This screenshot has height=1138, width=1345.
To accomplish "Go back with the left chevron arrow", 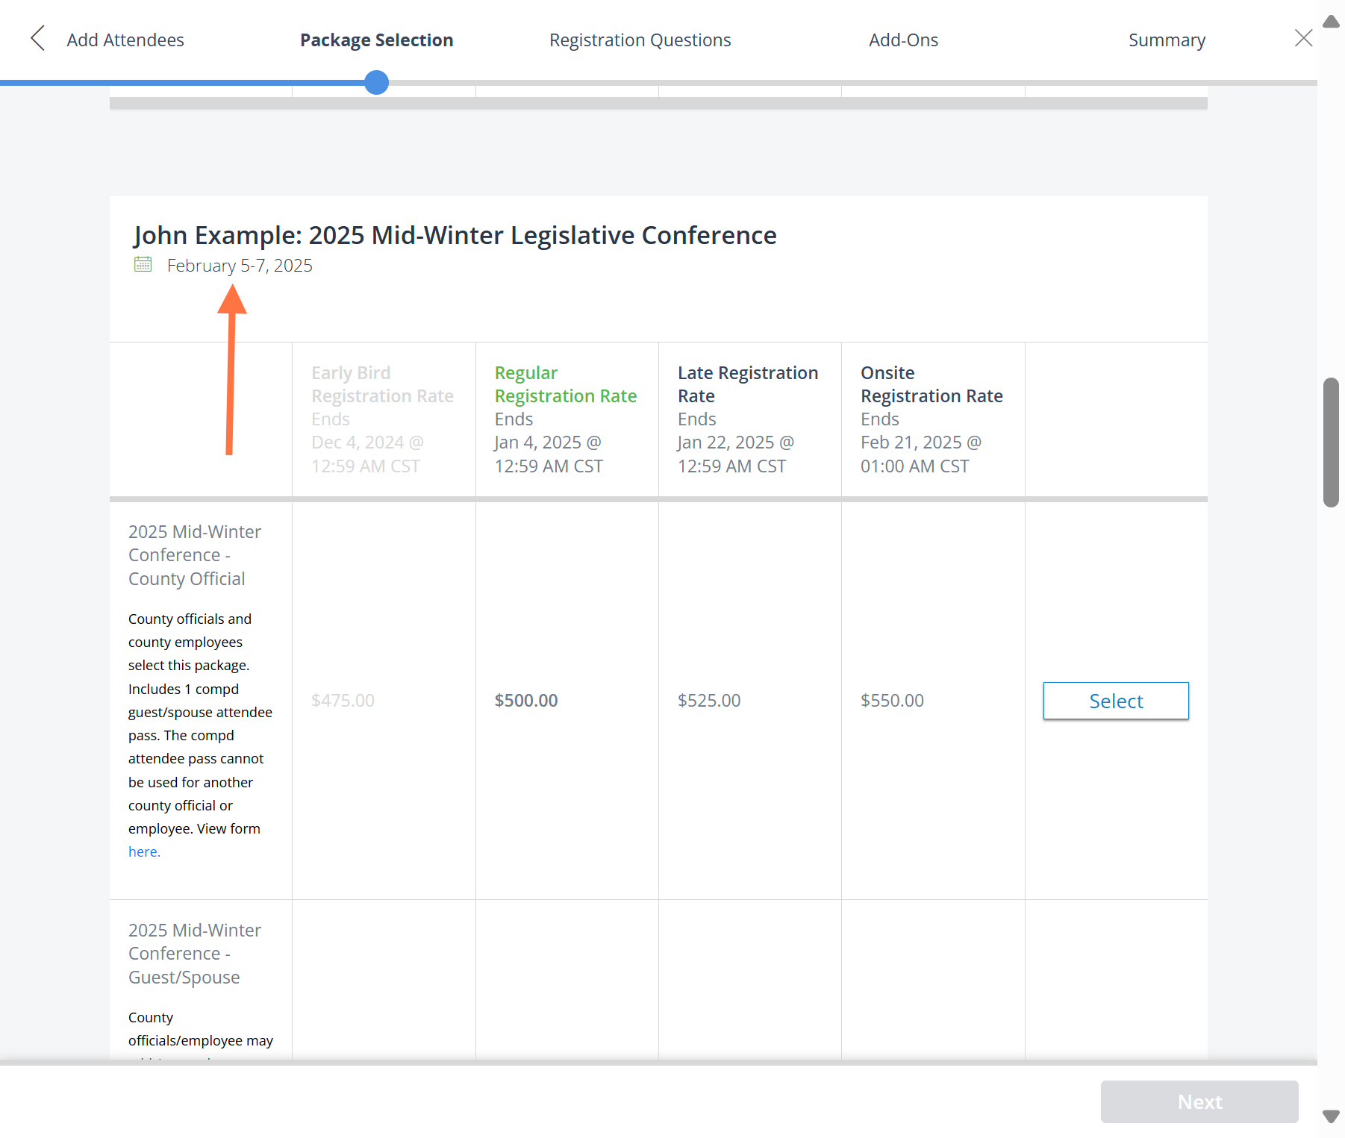I will [37, 39].
